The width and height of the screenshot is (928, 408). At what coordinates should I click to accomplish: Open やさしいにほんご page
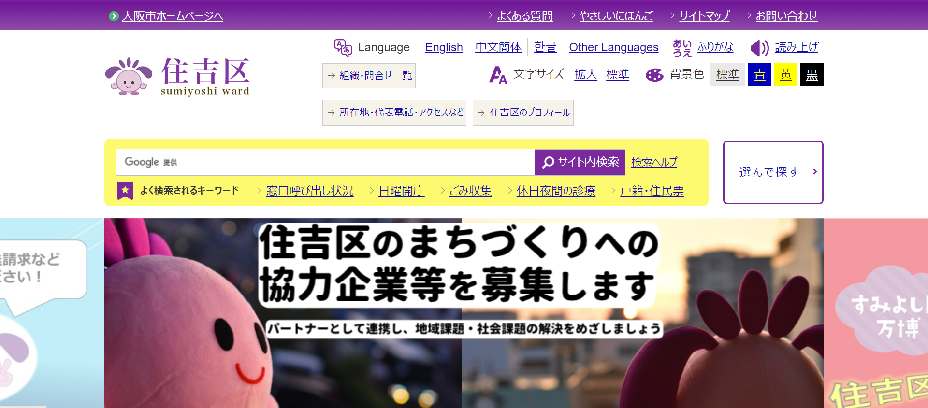[x=616, y=16]
